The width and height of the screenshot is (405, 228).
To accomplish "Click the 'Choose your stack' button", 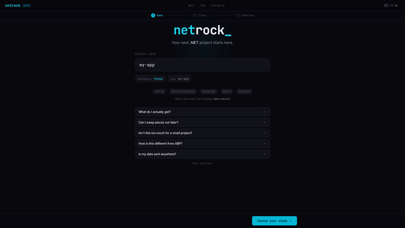I will coord(274,221).
